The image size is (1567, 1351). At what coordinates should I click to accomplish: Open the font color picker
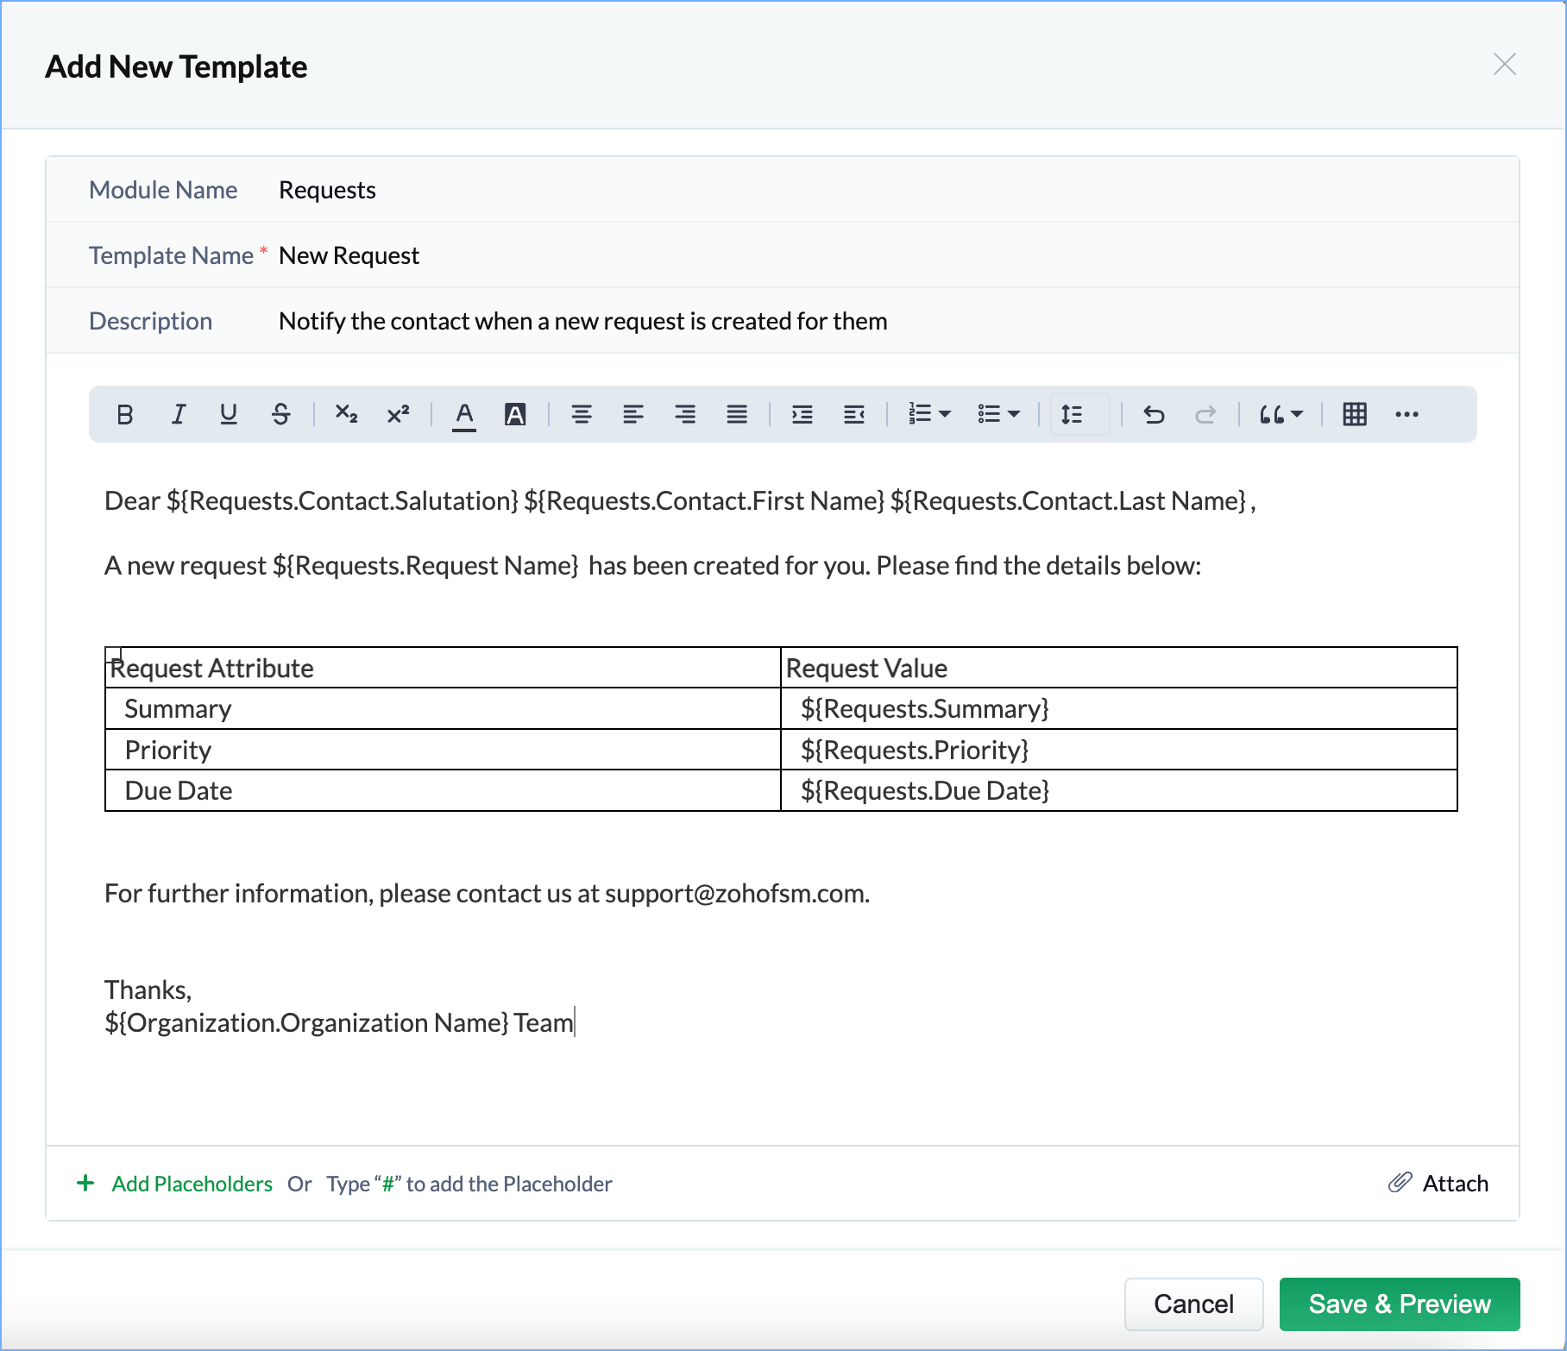464,415
